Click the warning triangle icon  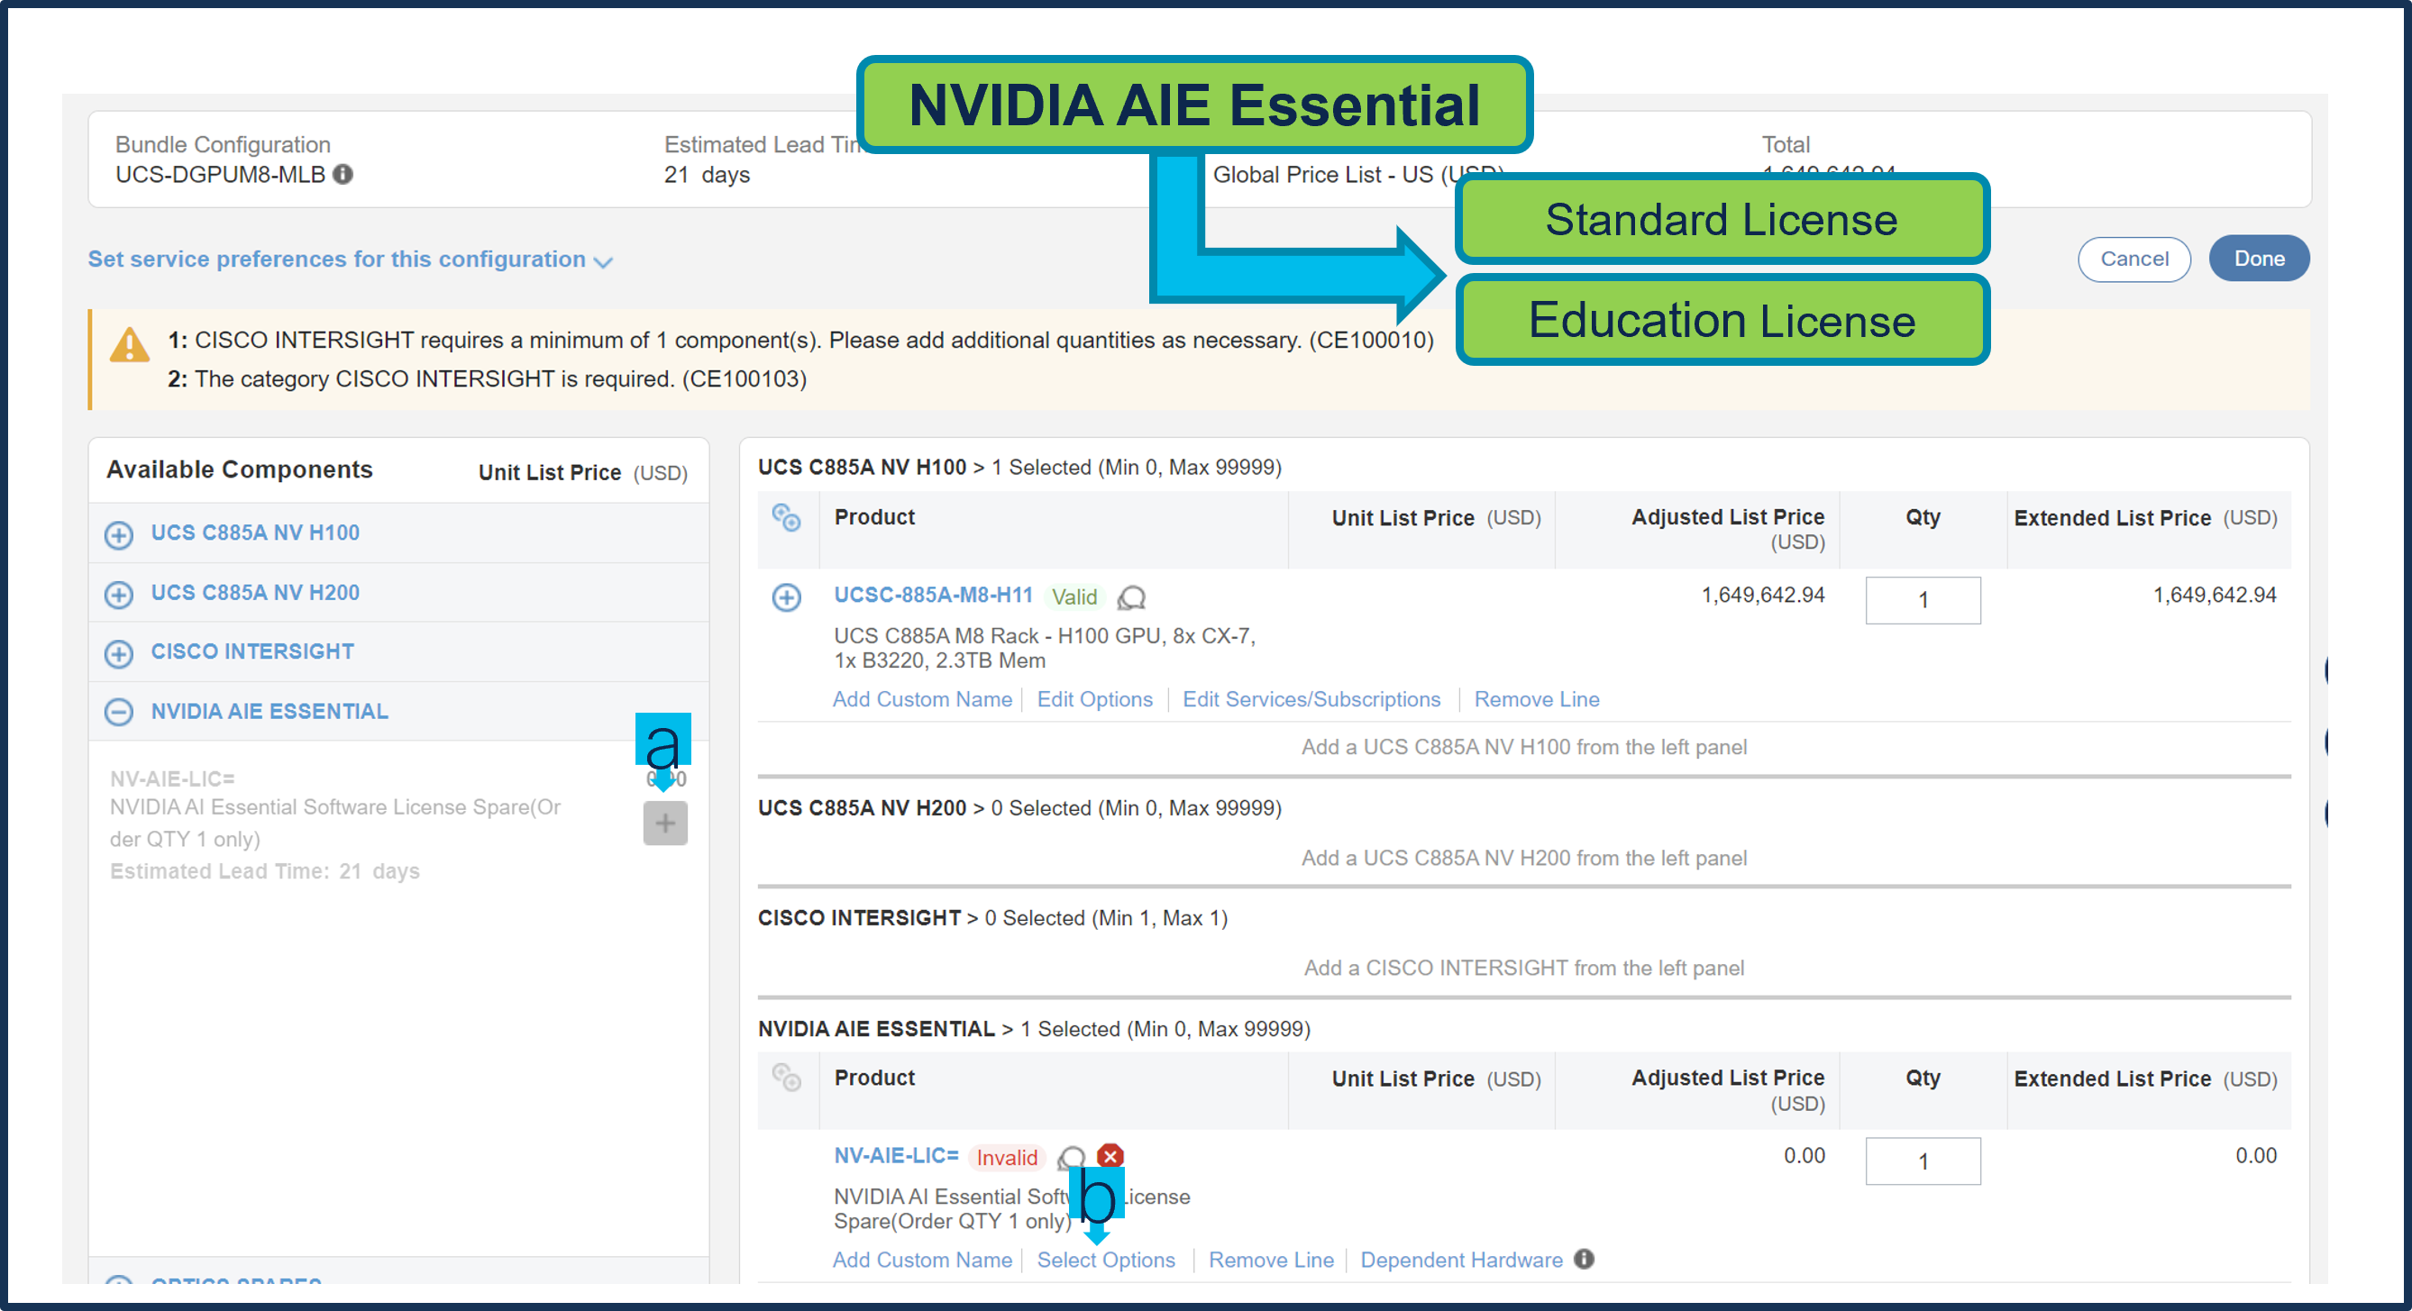[129, 344]
